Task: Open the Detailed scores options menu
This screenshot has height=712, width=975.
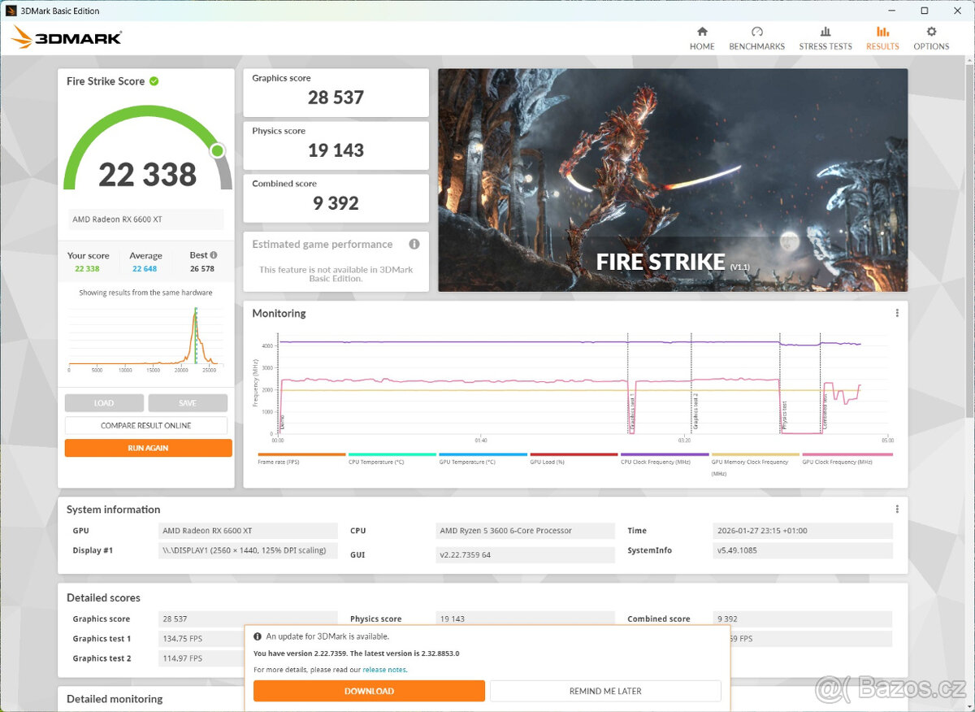Action: (x=896, y=597)
